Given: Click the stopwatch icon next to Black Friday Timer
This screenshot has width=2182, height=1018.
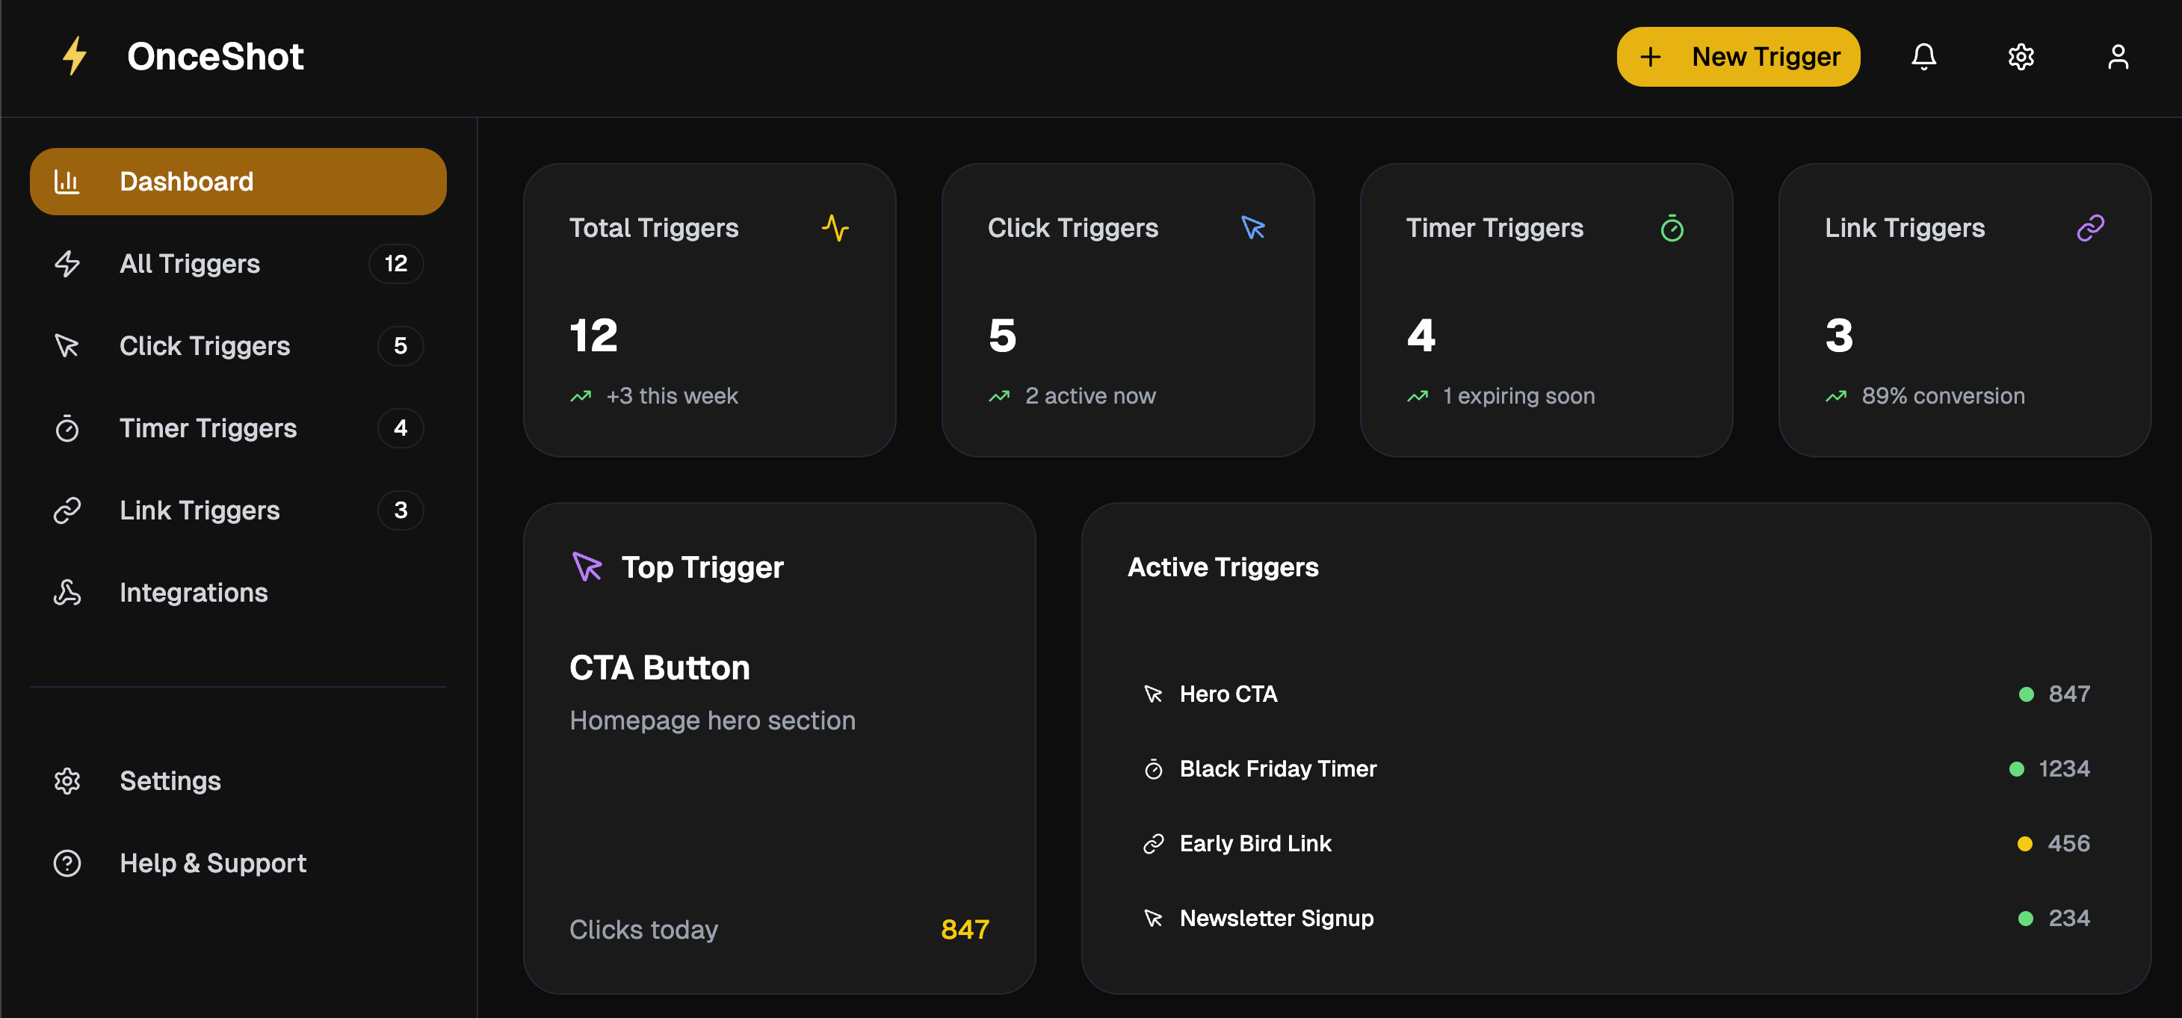Looking at the screenshot, I should click(x=1153, y=769).
